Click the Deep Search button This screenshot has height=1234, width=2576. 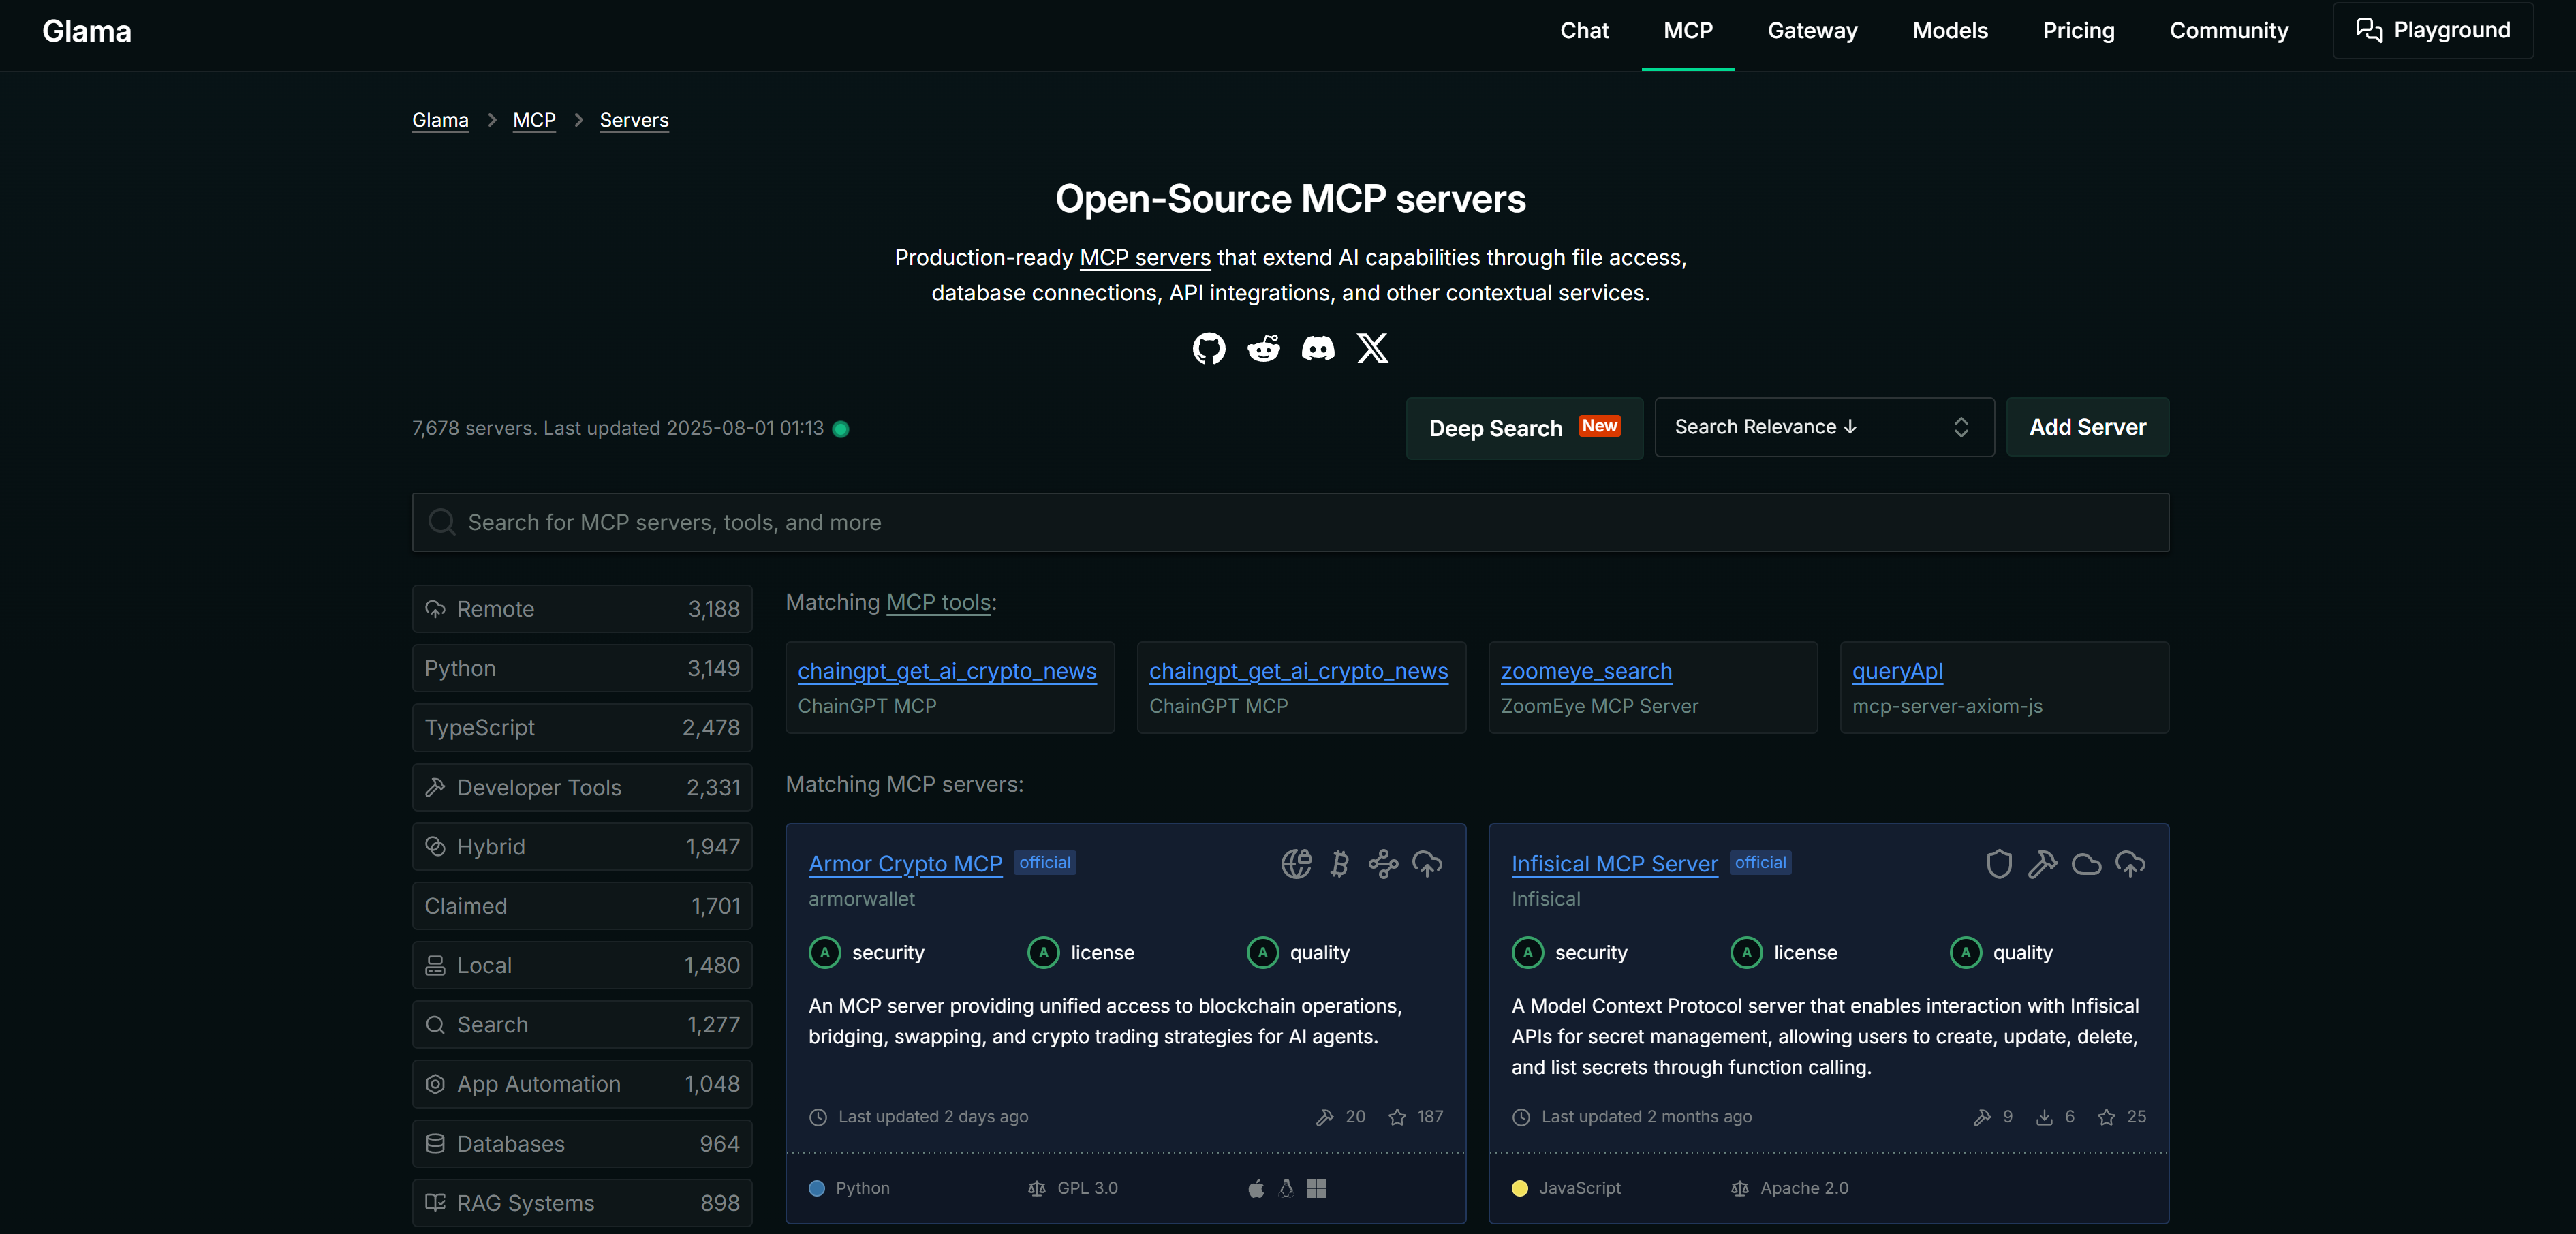pos(1523,428)
